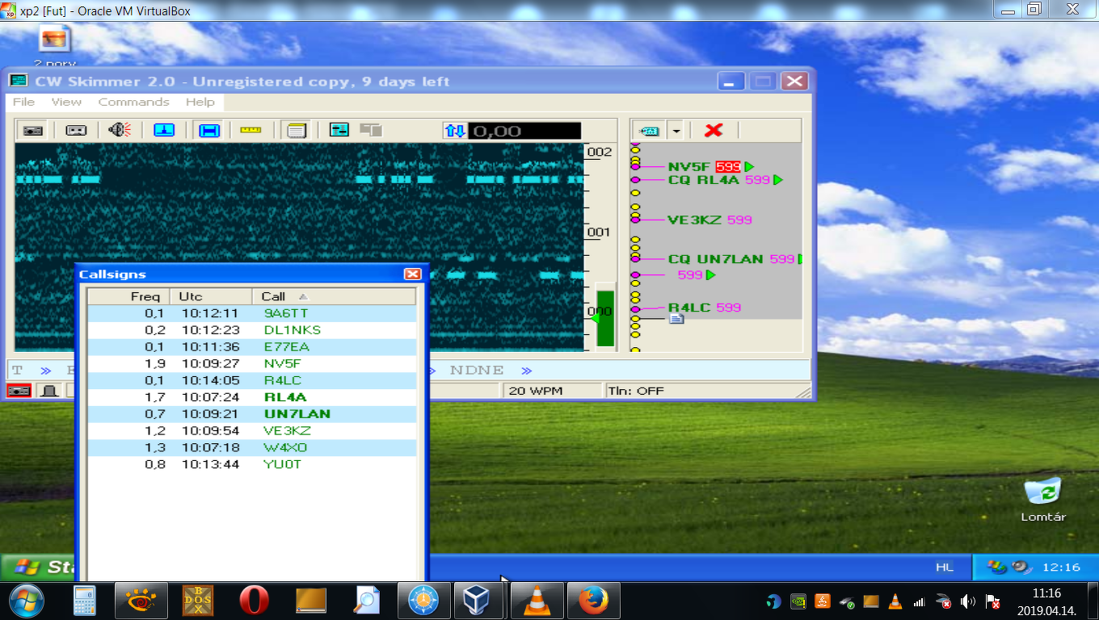
Task: Click the yellow ruler toolbar icon
Action: 251,130
